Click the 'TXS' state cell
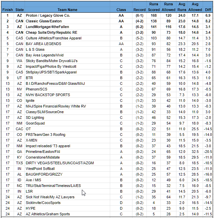214x218 pixels. [x=19, y=163]
